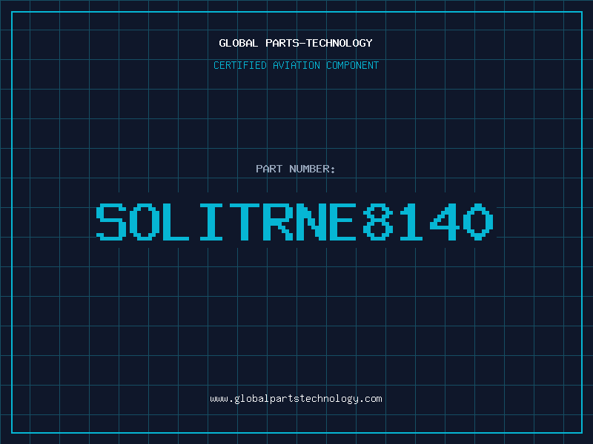Image resolution: width=593 pixels, height=444 pixels.
Task: Click the PART NUMBER: label
Action: point(296,169)
